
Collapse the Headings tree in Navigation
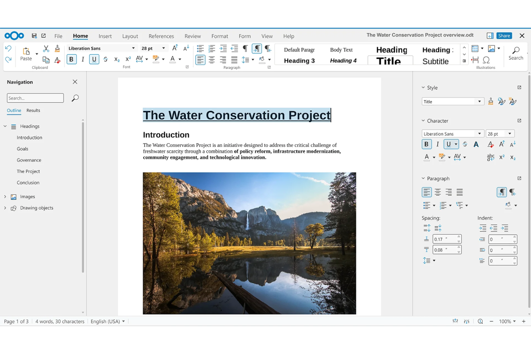tap(5, 126)
